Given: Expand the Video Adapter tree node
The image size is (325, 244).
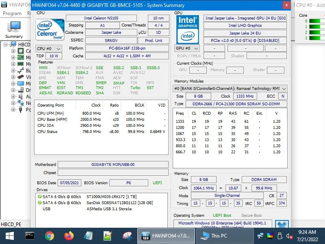Looking at the screenshot, I should pyautogui.click(x=13, y=77).
